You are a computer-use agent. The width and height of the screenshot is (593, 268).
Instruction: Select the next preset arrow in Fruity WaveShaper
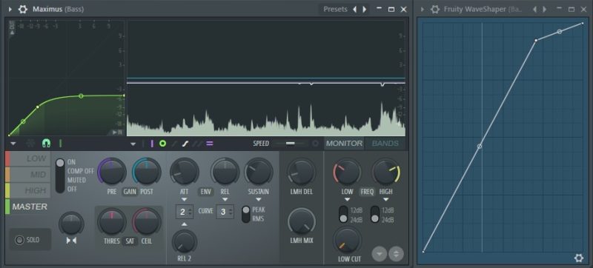[x=545, y=9]
